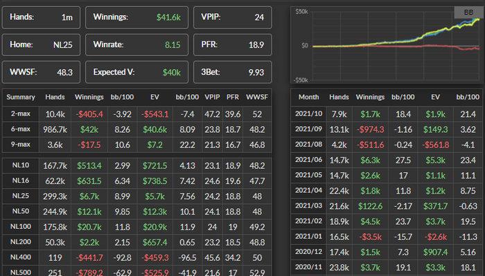This screenshot has height=276, width=485.
Task: Click the $0 axis label on the graph
Action: coord(305,46)
